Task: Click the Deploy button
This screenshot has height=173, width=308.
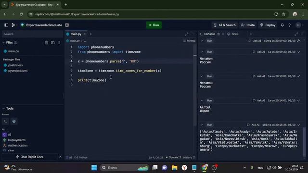Action: tap(268, 25)
